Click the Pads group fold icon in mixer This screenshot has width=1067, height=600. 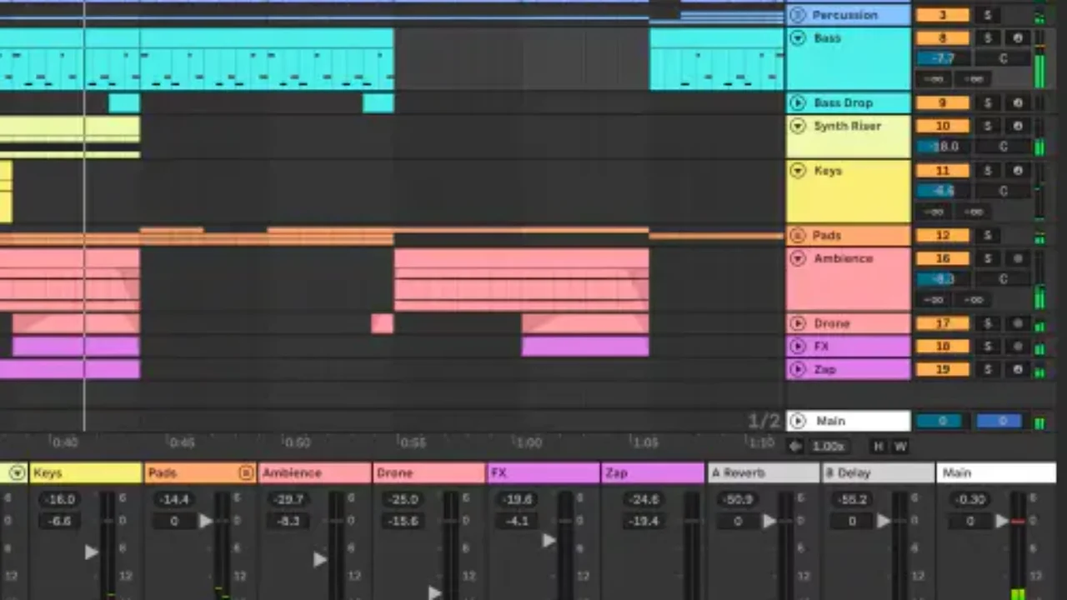coord(246,473)
